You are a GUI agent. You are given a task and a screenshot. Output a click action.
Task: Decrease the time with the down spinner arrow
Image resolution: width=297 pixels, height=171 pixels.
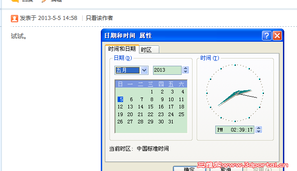(x=258, y=131)
